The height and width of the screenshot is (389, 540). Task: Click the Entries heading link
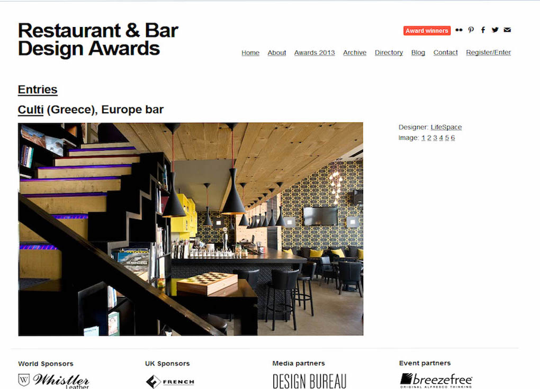[38, 89]
